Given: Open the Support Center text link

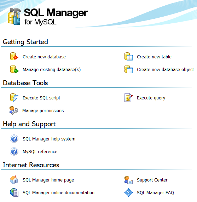Looking at the screenshot, I should pyautogui.click(x=152, y=180).
